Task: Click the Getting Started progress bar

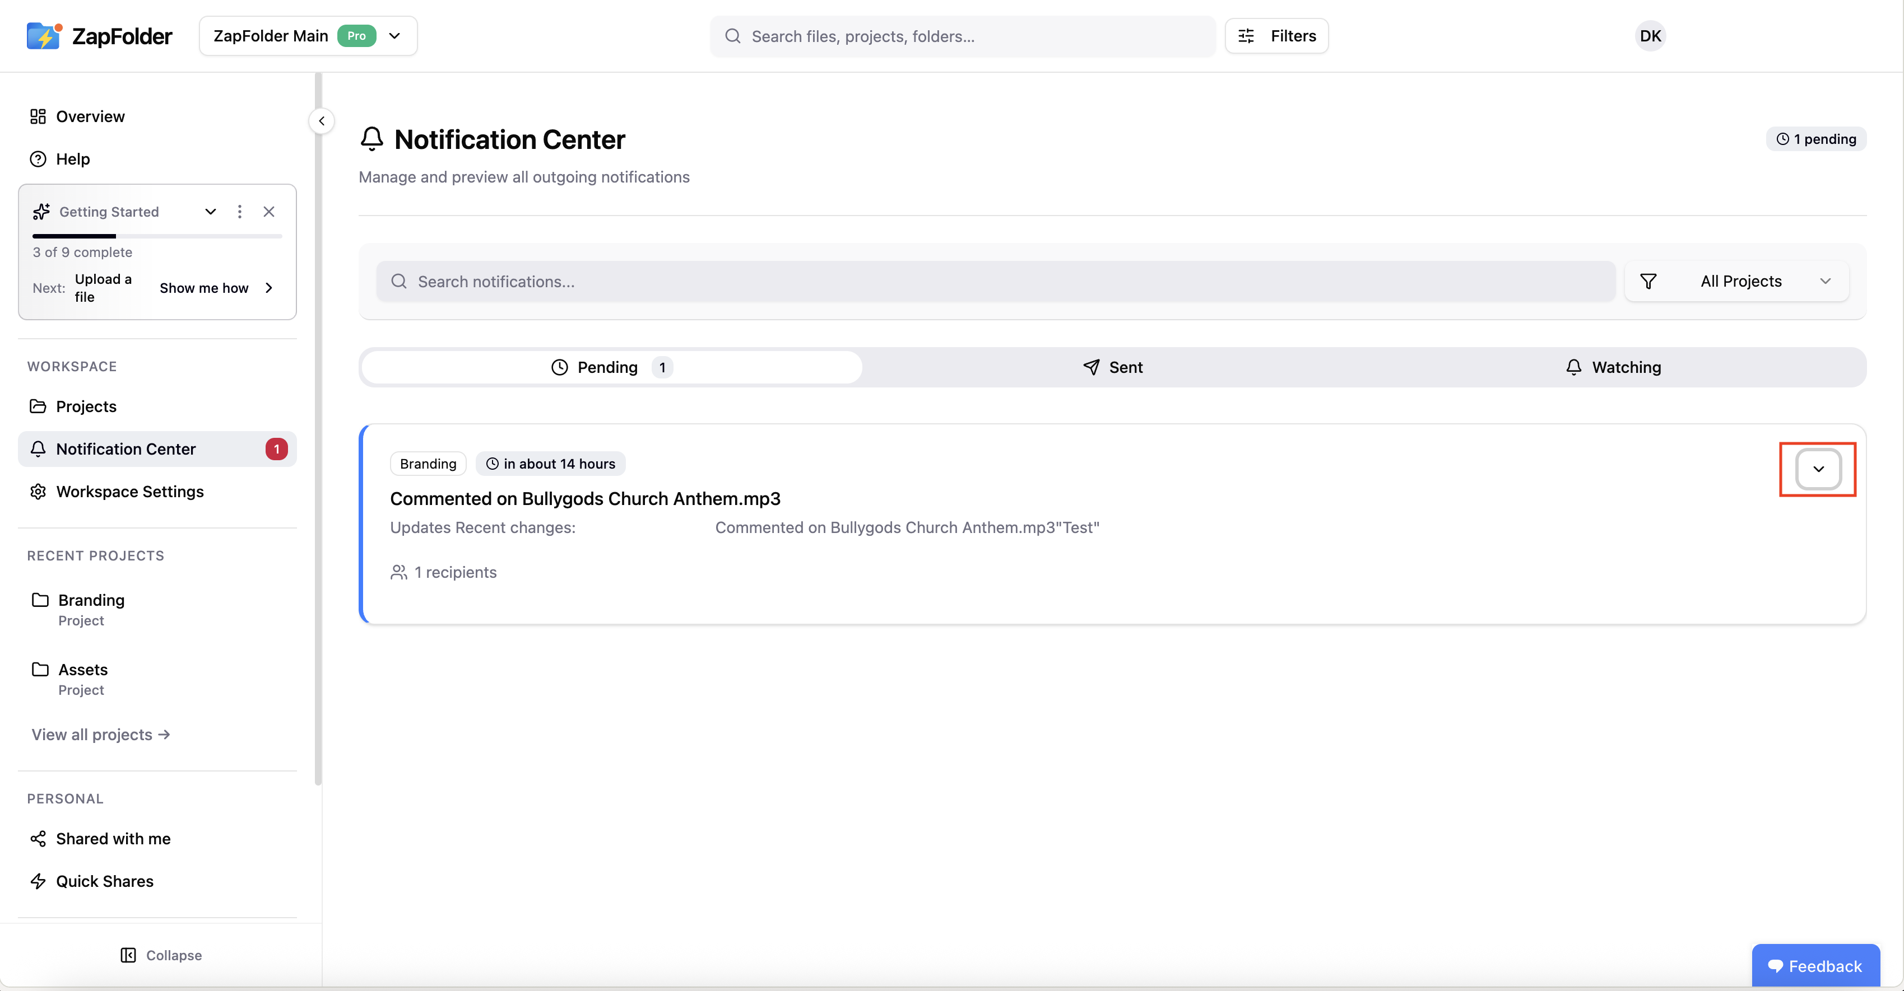Action: (157, 236)
